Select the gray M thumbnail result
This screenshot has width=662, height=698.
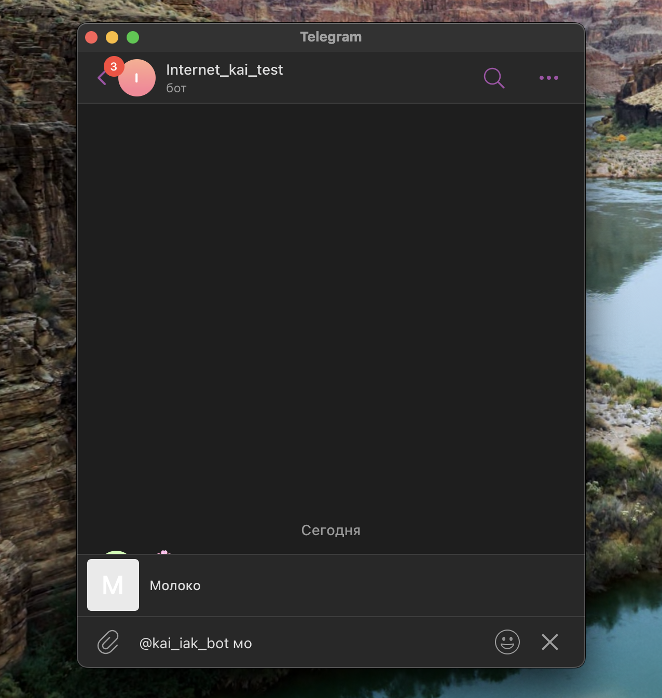click(113, 585)
